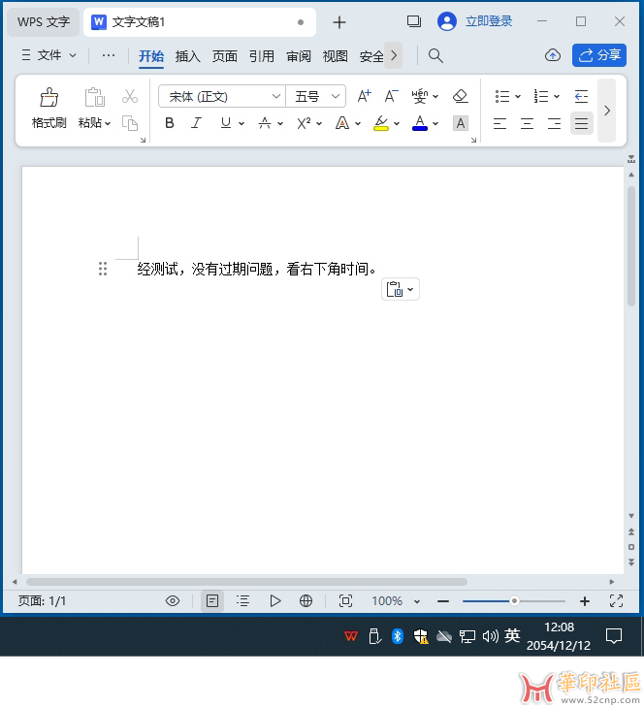Open notification center icon in taskbar
Screen dimensions: 644x707
(614, 636)
